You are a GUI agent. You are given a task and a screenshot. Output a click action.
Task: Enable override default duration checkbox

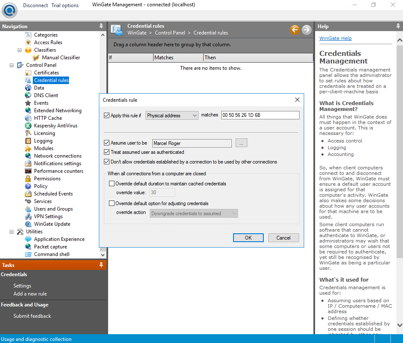point(112,184)
